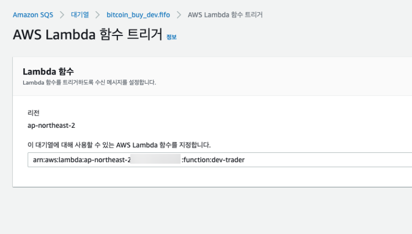Click the first breadcrumb chevron after Amazon SQS
The height and width of the screenshot is (234, 412).
(62, 15)
